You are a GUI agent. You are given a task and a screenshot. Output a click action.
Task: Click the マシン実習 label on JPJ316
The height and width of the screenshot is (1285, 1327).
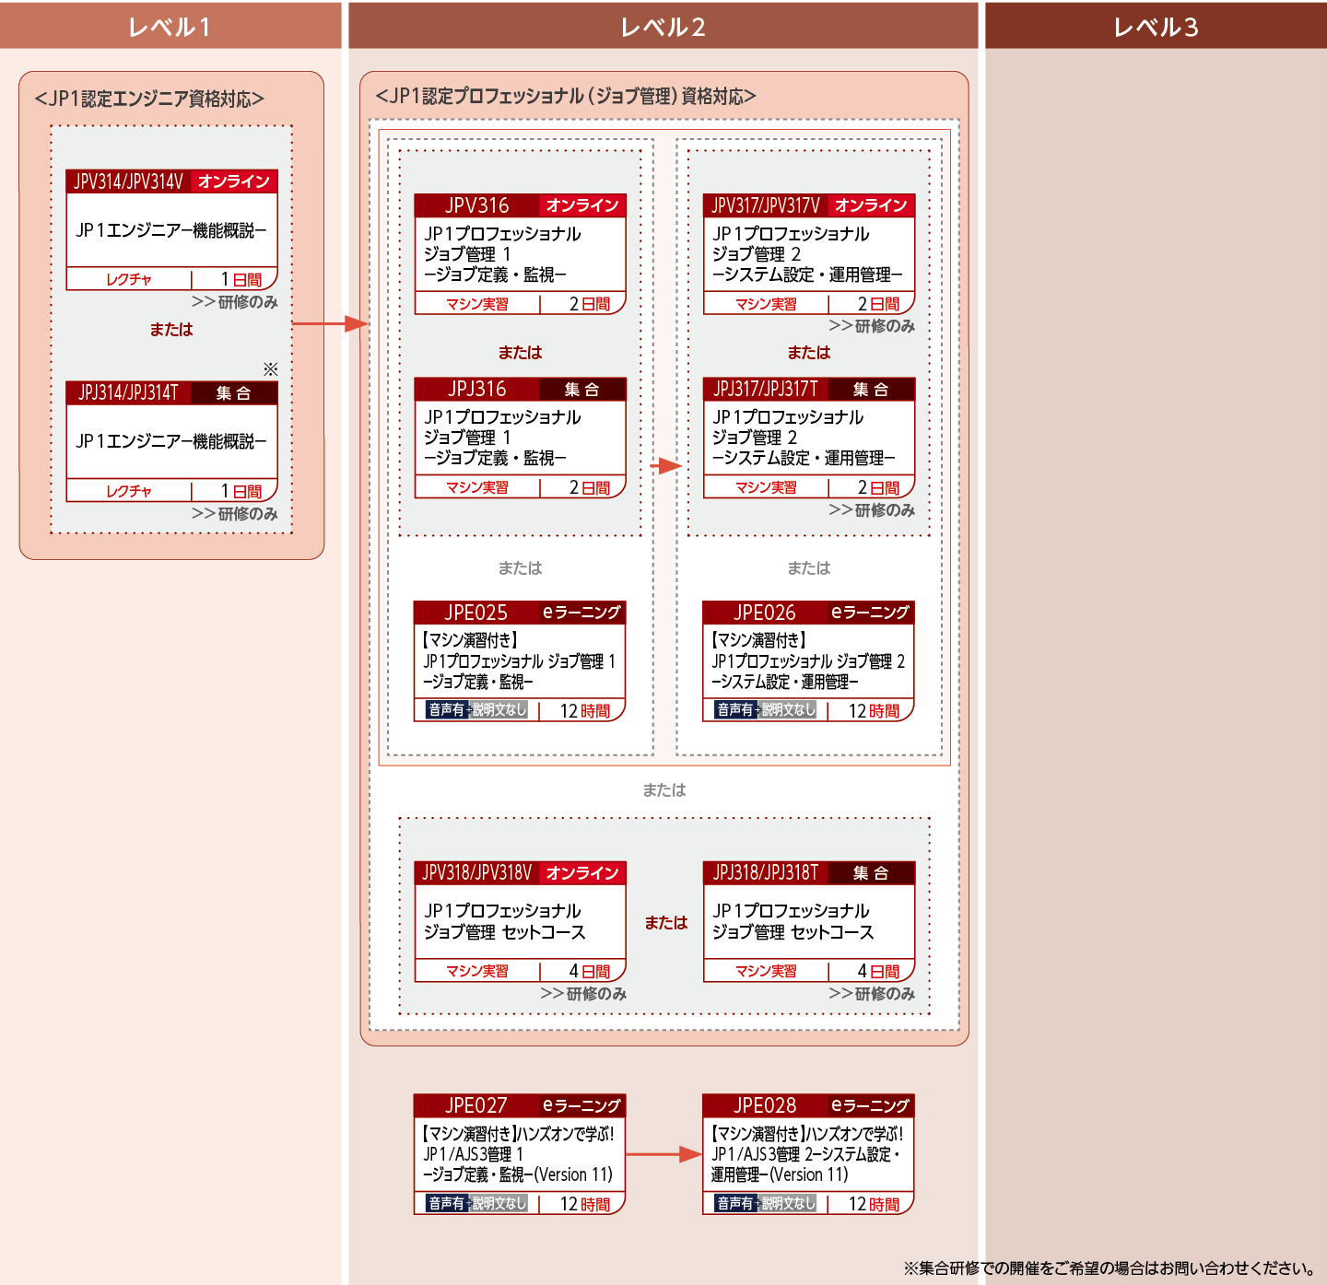pyautogui.click(x=477, y=487)
